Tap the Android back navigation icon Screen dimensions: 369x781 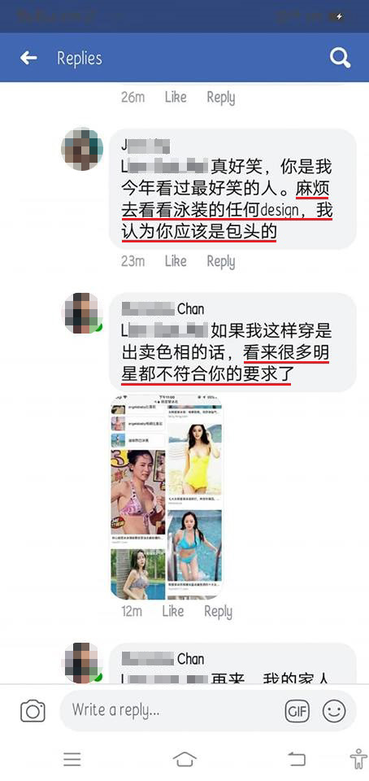pos(297,758)
